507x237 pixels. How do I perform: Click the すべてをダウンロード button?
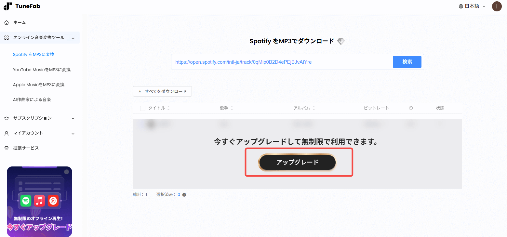[x=162, y=91]
